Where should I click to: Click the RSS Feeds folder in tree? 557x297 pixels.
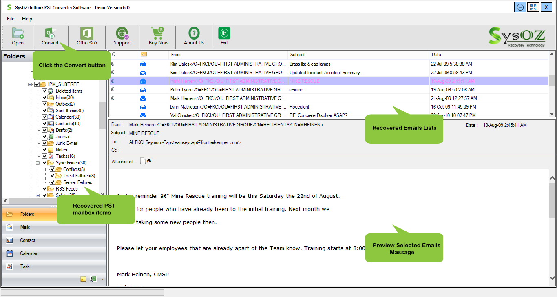[x=66, y=189]
